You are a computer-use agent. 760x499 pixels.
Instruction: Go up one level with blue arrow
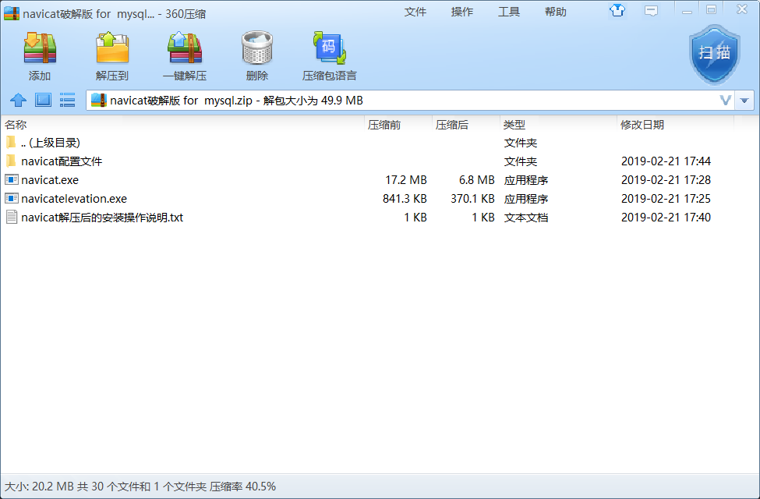point(19,100)
